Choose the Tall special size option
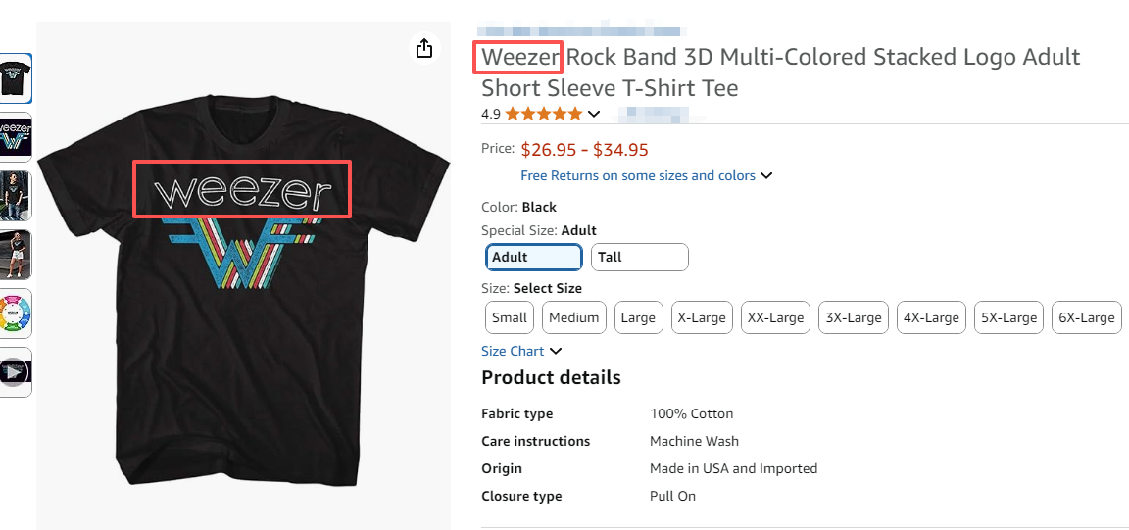The width and height of the screenshot is (1129, 530). (641, 257)
